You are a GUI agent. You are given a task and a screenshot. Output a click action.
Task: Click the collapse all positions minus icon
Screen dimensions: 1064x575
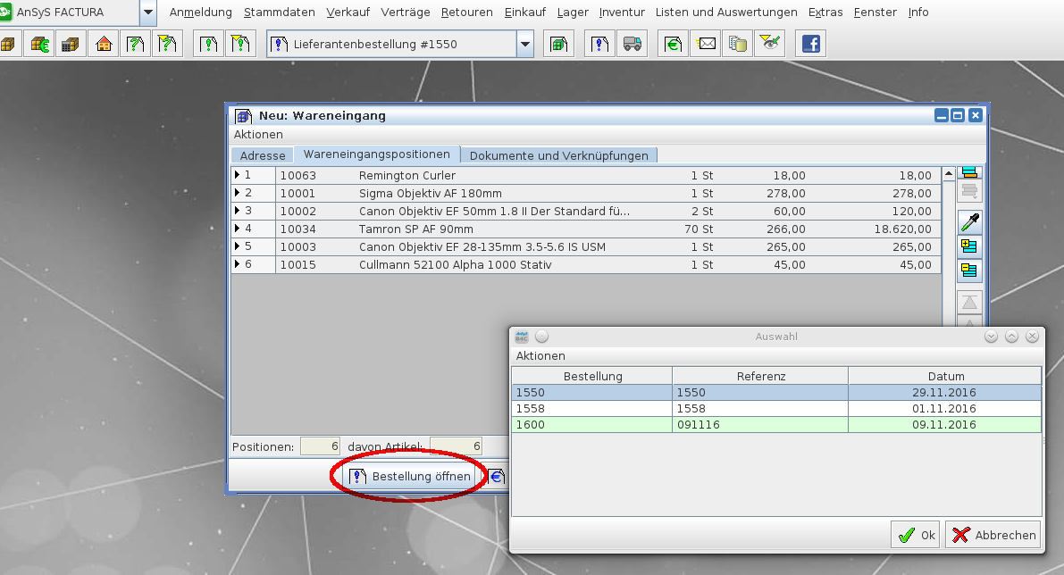(969, 270)
